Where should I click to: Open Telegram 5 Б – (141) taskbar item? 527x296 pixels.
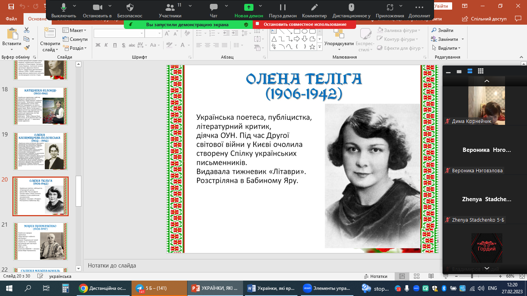pos(159,288)
